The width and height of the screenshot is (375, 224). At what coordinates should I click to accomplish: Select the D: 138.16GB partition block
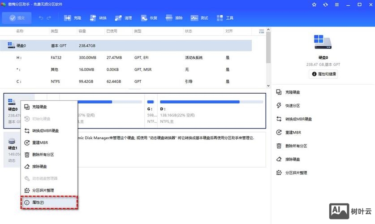211,111
